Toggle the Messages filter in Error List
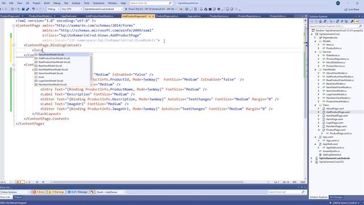The image size is (364, 205). coord(78,192)
